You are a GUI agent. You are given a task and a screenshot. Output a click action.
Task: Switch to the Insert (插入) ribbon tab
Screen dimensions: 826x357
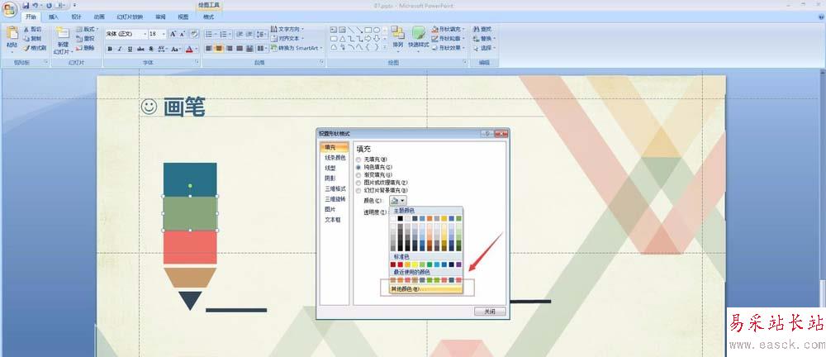[53, 17]
